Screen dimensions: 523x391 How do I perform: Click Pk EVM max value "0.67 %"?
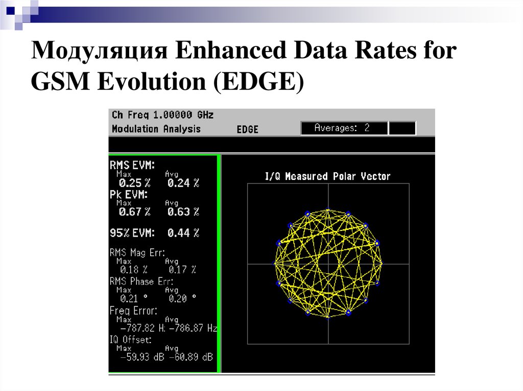point(135,212)
